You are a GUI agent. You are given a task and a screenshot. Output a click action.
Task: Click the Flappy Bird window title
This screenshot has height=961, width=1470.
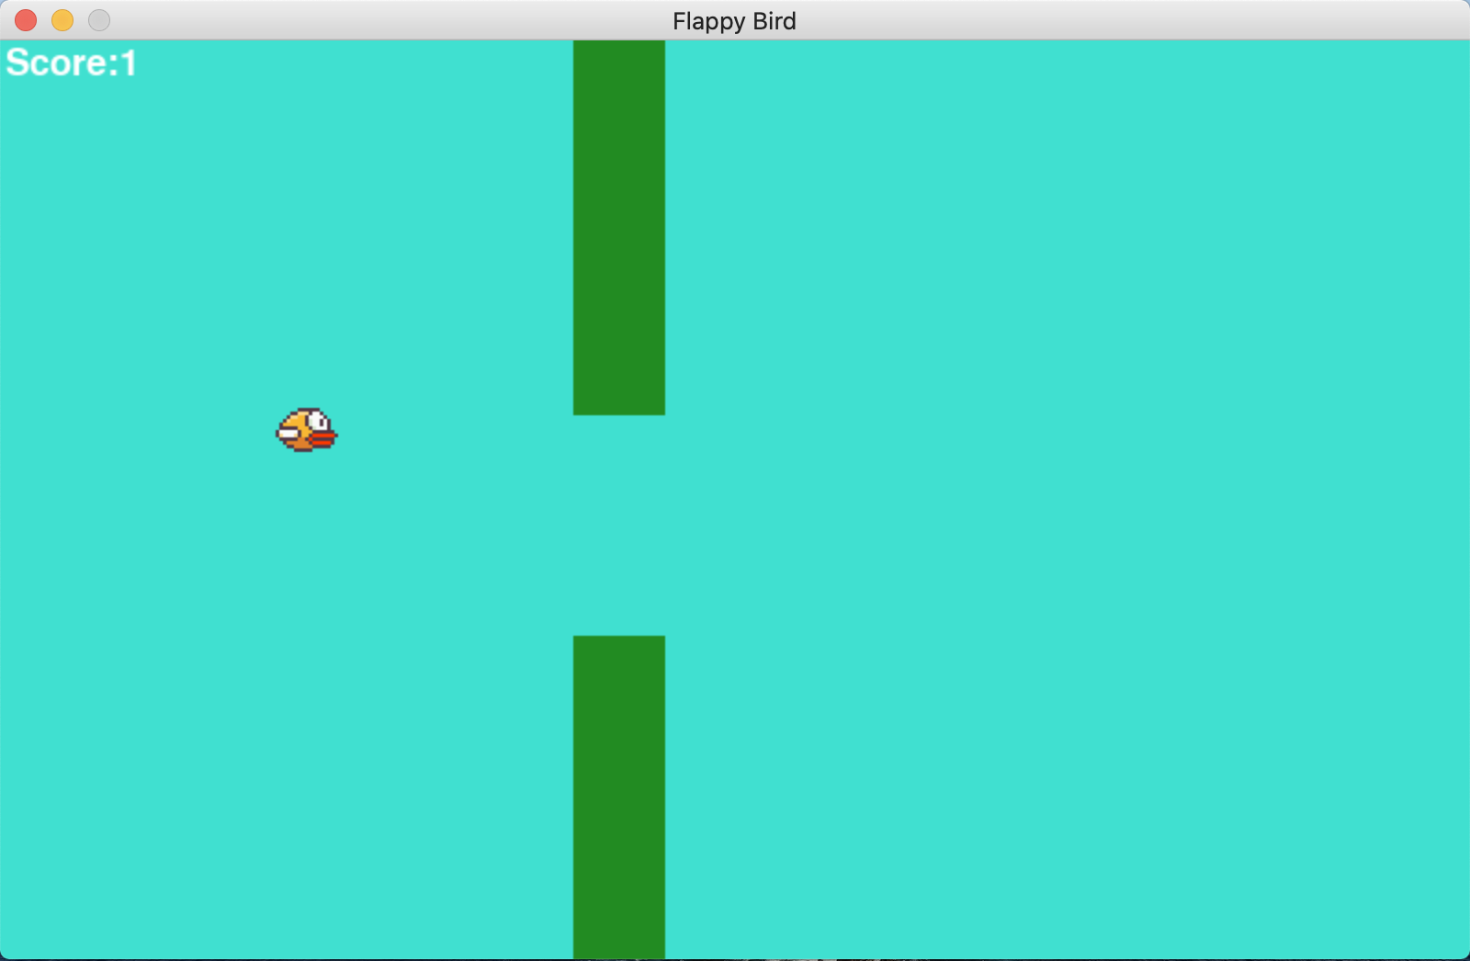point(734,21)
